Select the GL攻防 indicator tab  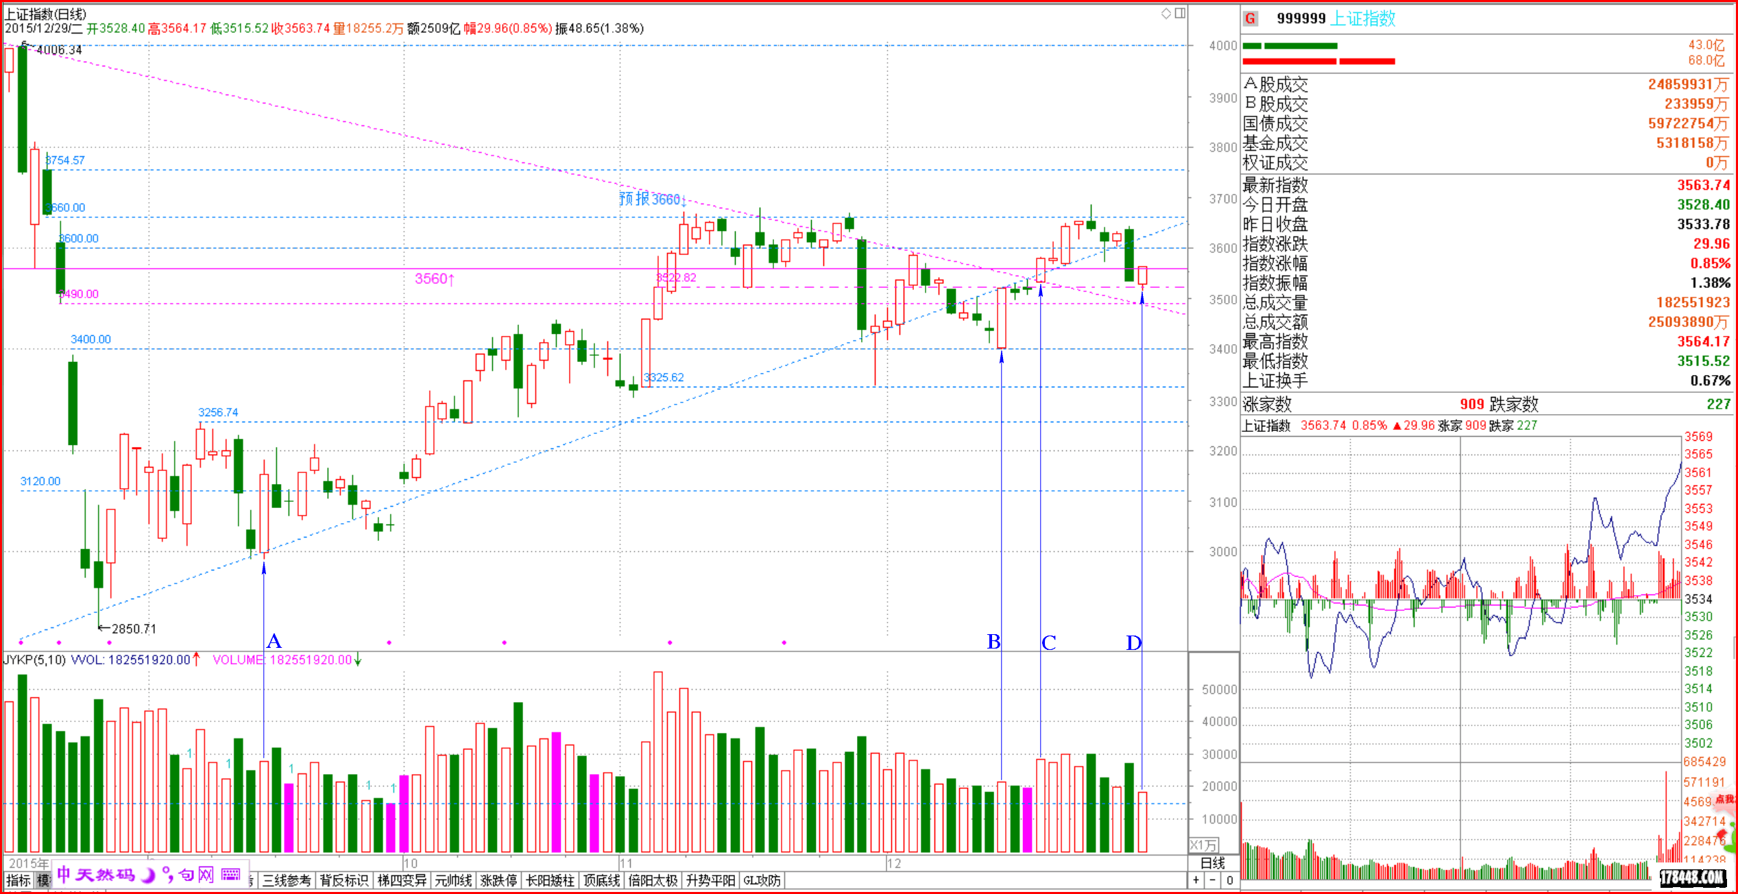pyautogui.click(x=762, y=880)
